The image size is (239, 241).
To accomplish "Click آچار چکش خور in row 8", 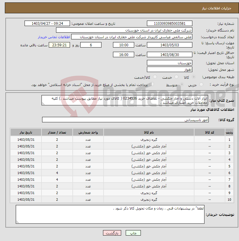I will [x=149, y=186].
